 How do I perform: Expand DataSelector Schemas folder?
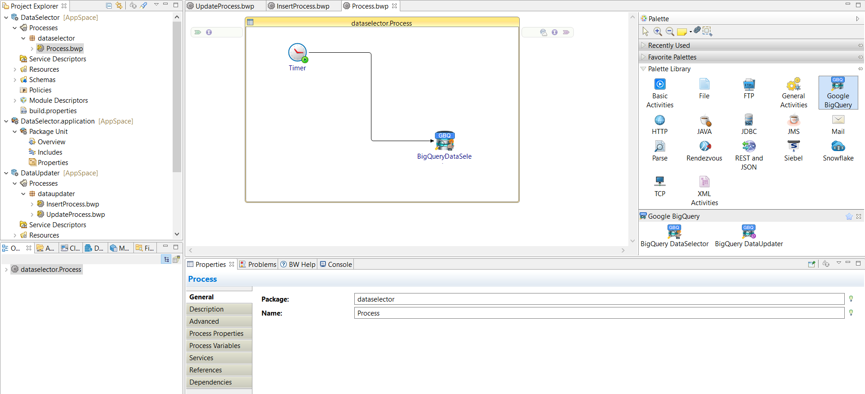click(15, 80)
